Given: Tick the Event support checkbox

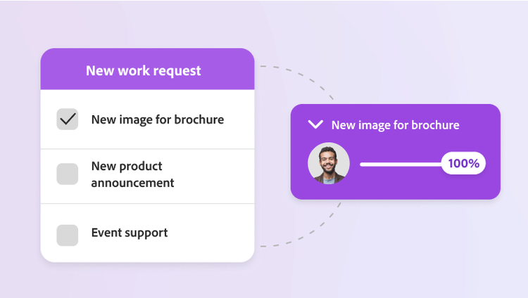Looking at the screenshot, I should click(x=68, y=235).
